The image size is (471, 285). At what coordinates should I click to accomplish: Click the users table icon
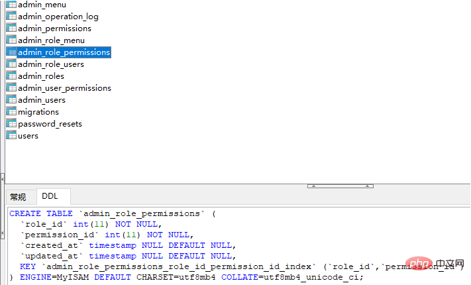[x=11, y=136]
